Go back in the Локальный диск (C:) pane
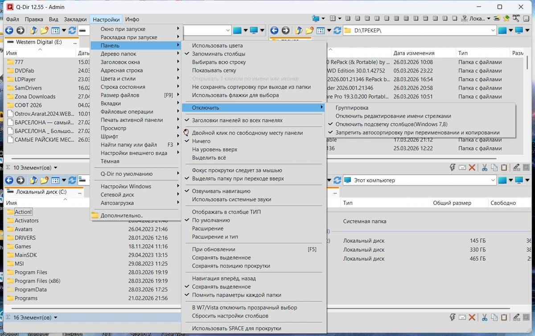Viewport: 535px width, 336px height. tap(9, 180)
